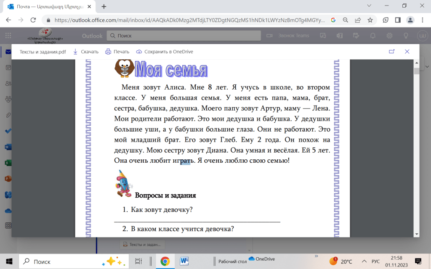The image size is (431, 269).
Task: Bookmark page with the star icon
Action: click(370, 20)
